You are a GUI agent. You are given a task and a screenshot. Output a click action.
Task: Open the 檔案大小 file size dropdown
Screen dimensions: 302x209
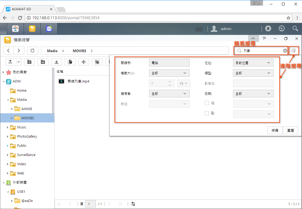pyautogui.click(x=169, y=73)
